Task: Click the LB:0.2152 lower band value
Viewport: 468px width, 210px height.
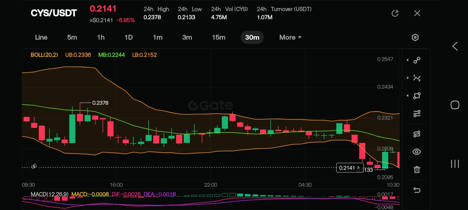Action: [x=144, y=55]
